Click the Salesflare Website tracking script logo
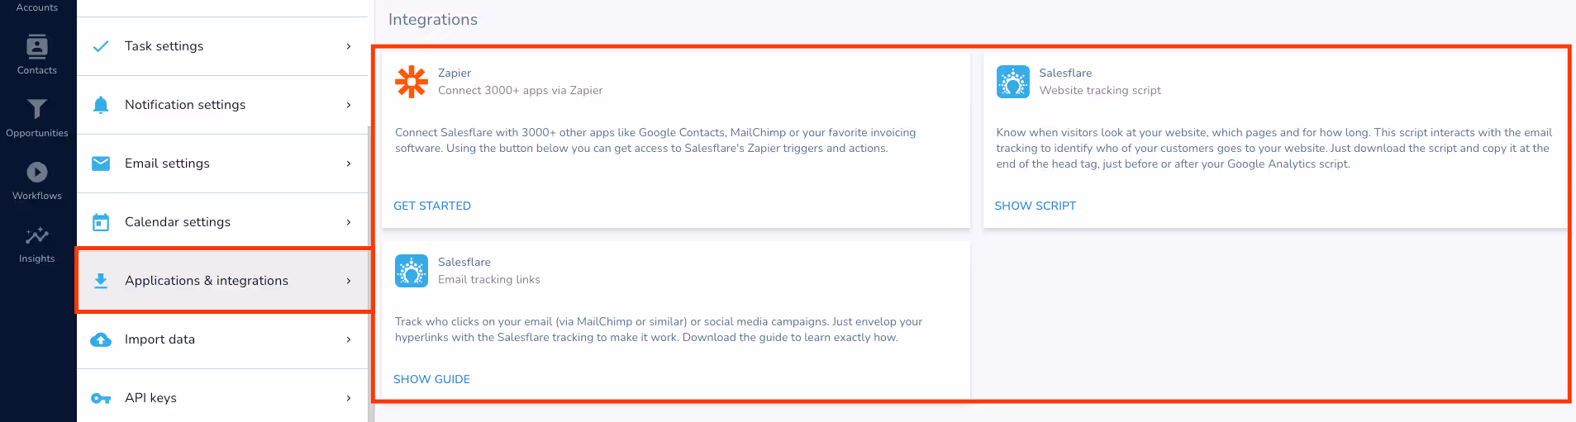Image resolution: width=1576 pixels, height=422 pixels. (1012, 82)
